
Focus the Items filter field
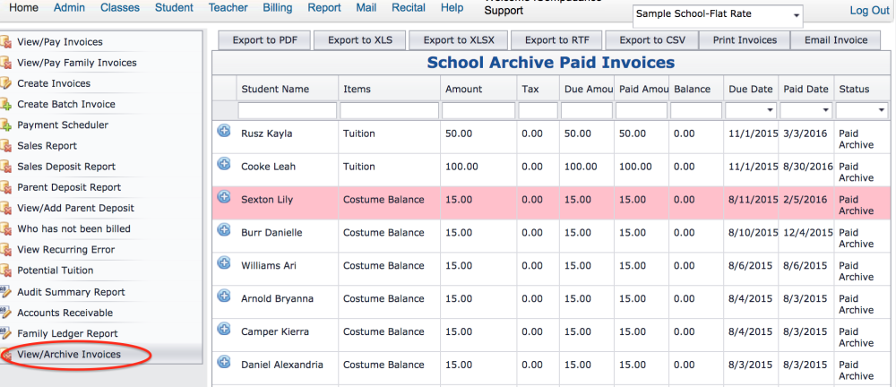390,110
